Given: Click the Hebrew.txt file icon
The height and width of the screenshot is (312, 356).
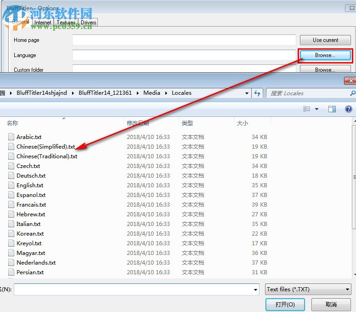Looking at the screenshot, I should 11,214.
